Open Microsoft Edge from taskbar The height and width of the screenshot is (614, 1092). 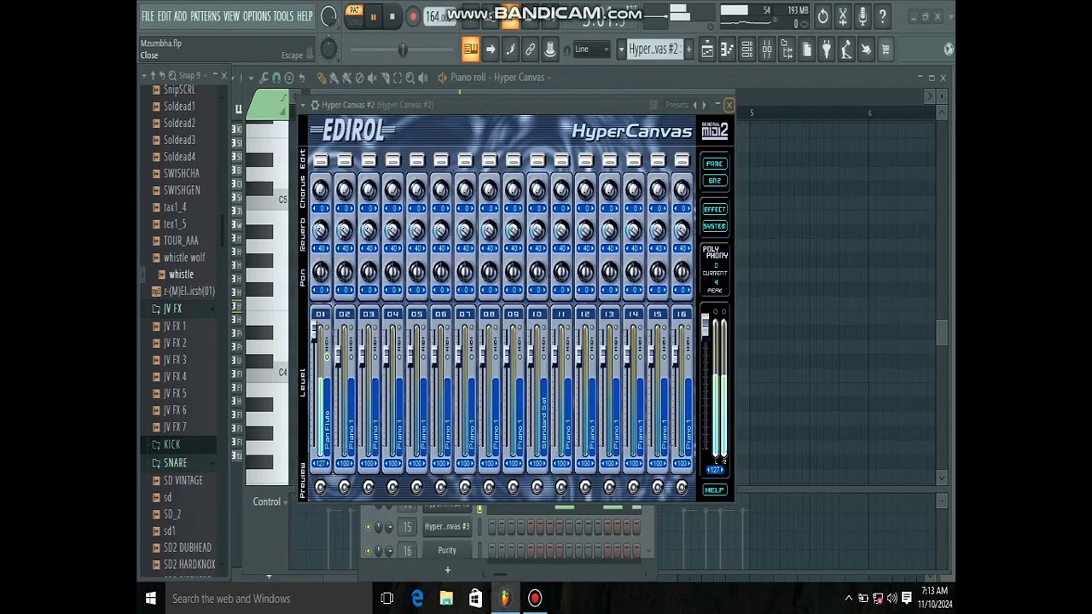[417, 599]
